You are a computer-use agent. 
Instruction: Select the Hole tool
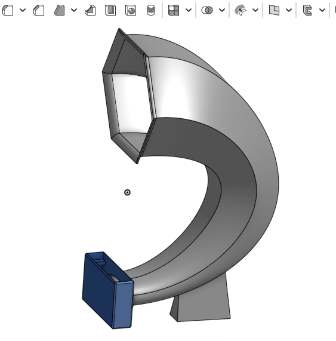pos(131,10)
